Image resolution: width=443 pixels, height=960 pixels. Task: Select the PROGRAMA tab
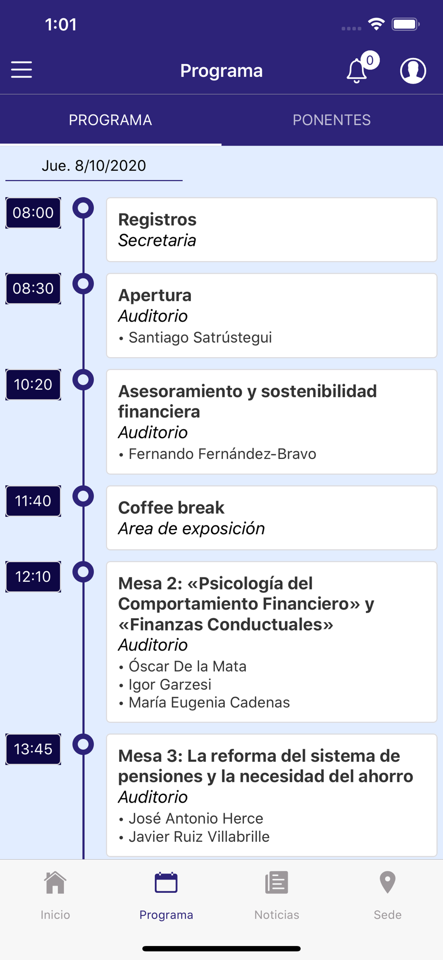tap(110, 120)
